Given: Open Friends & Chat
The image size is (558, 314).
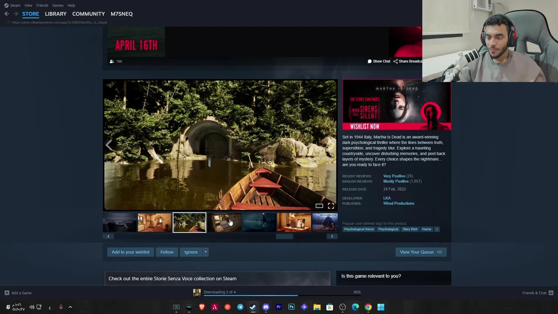Looking at the screenshot, I should (x=538, y=293).
